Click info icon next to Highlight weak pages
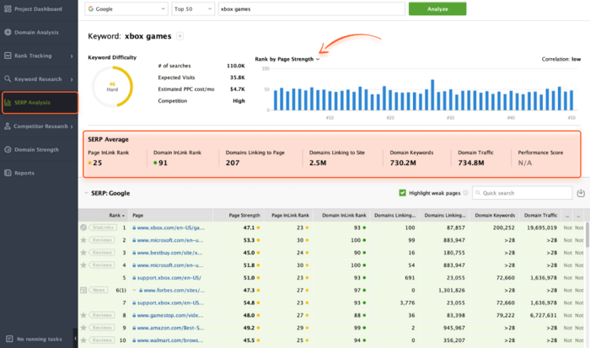The image size is (590, 348). pyautogui.click(x=465, y=193)
